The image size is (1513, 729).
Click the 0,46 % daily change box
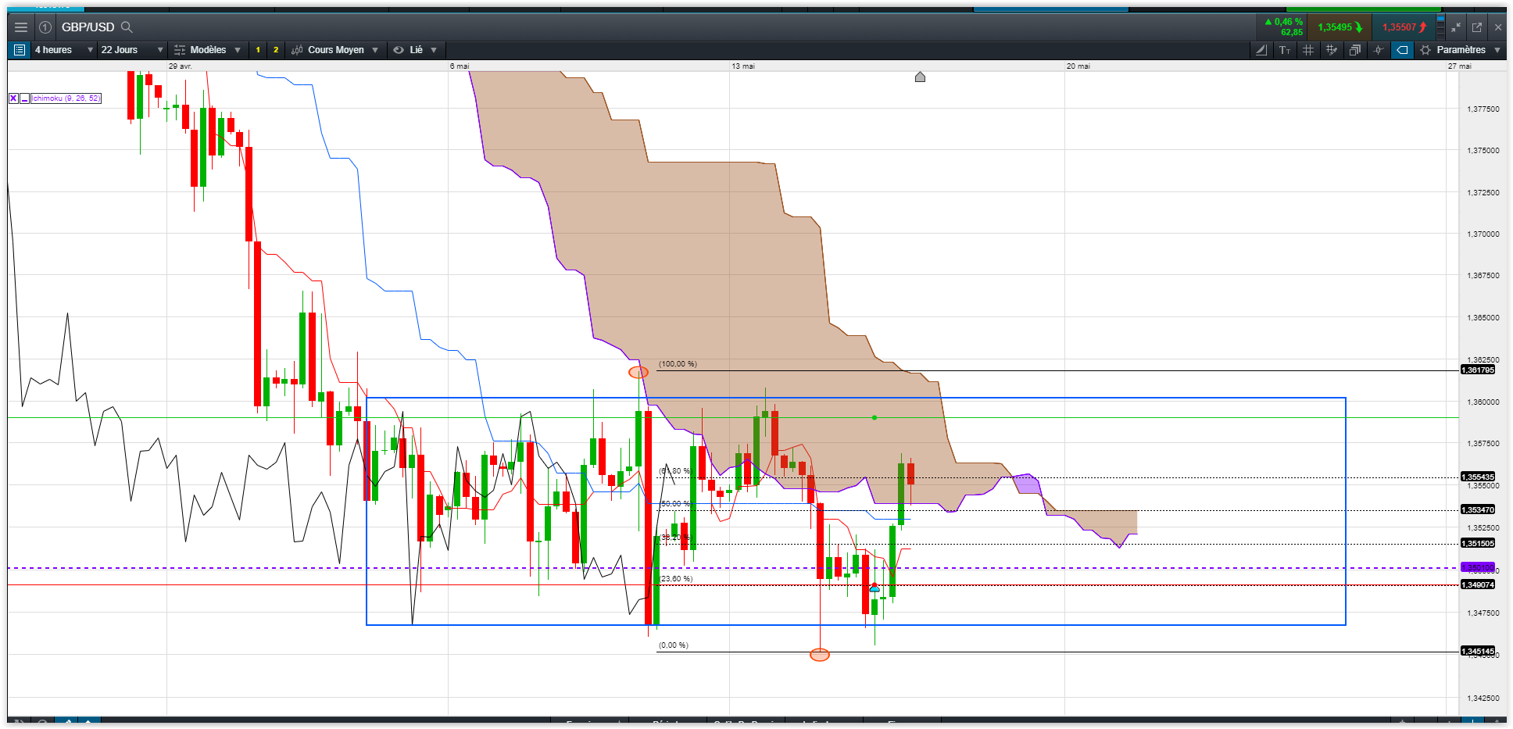(x=1282, y=27)
